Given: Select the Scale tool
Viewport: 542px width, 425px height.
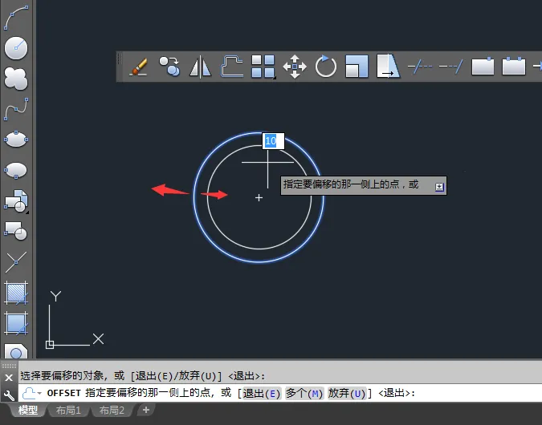Looking at the screenshot, I should 357,66.
